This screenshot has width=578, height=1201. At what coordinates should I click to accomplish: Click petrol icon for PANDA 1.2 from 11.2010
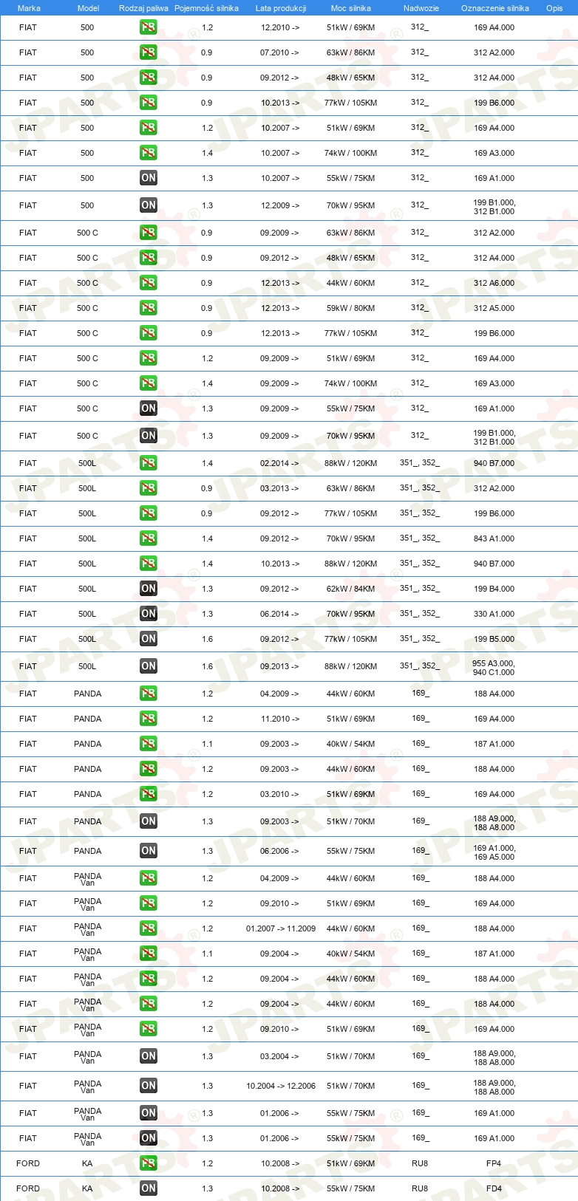tap(149, 719)
